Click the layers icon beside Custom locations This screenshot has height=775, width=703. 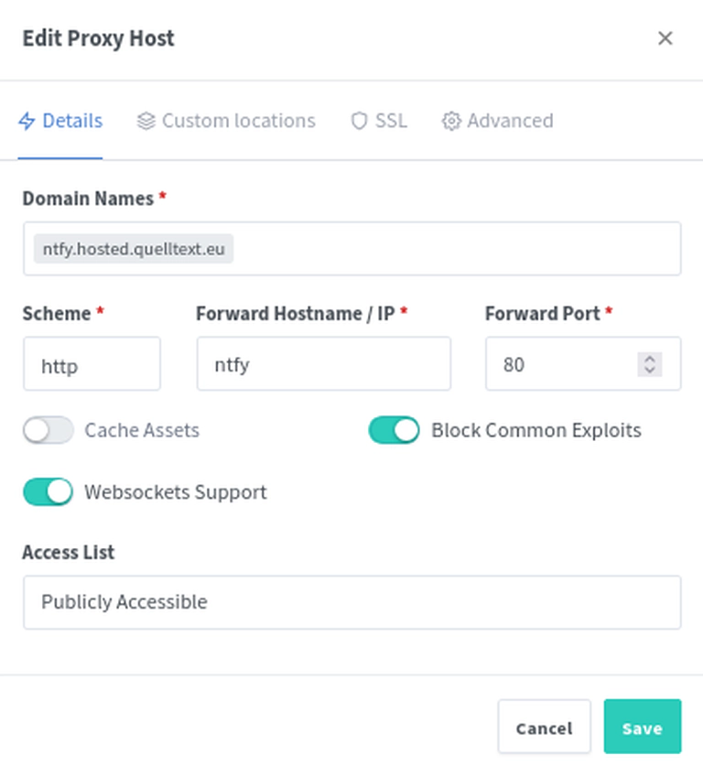point(146,121)
